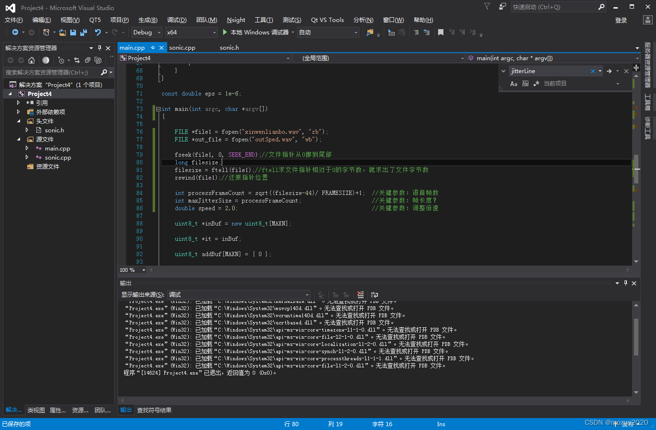
Task: Pin the Solution Explorer panel
Action: click(99, 48)
